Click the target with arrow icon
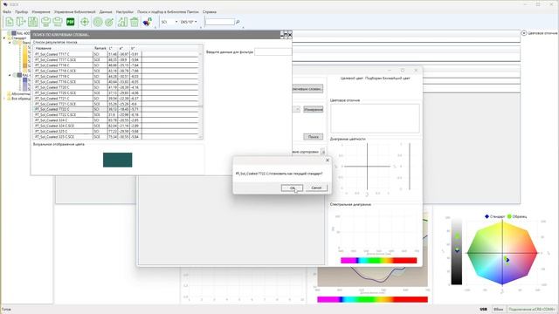 (109, 22)
